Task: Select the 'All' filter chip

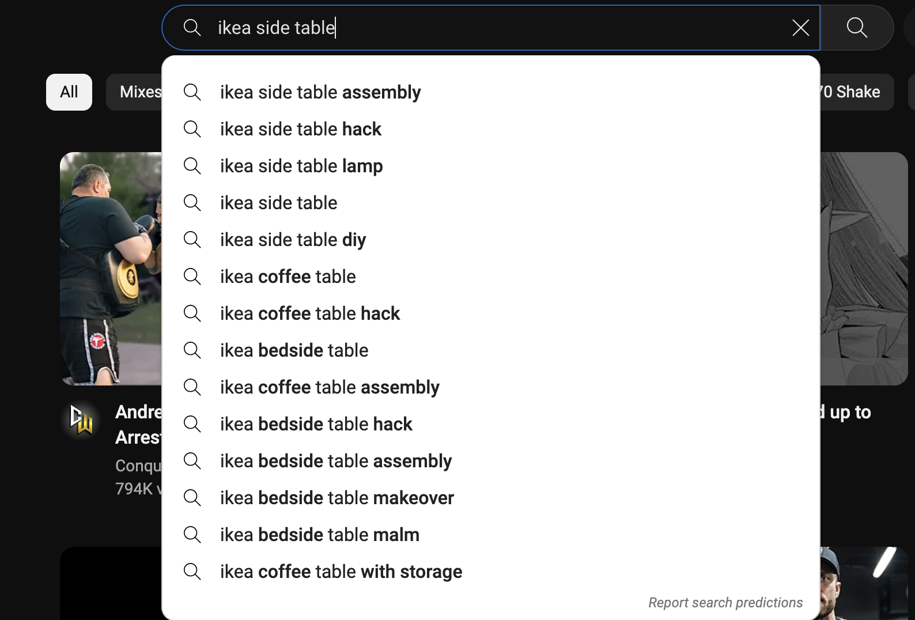Action: click(x=69, y=92)
